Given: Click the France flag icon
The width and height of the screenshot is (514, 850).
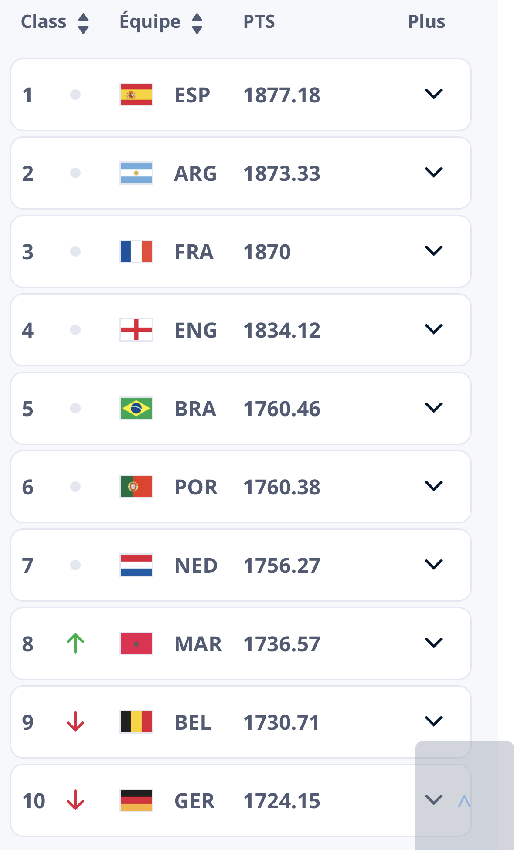Looking at the screenshot, I should (x=136, y=251).
